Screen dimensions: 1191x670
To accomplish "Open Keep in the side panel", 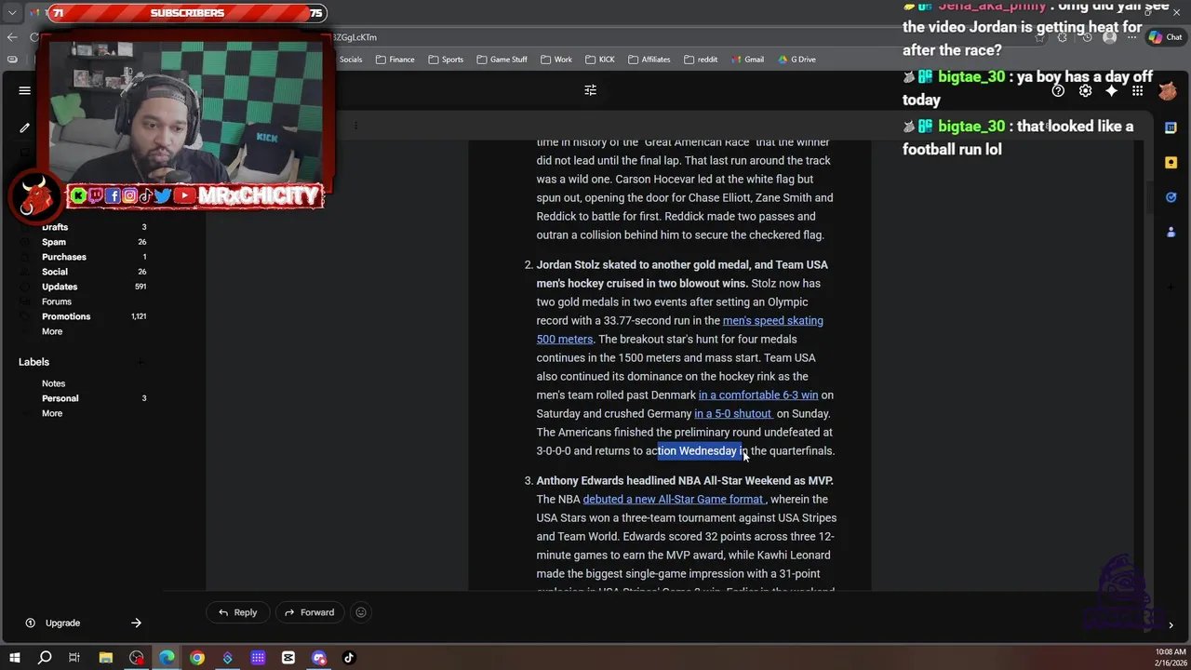I will (1171, 162).
